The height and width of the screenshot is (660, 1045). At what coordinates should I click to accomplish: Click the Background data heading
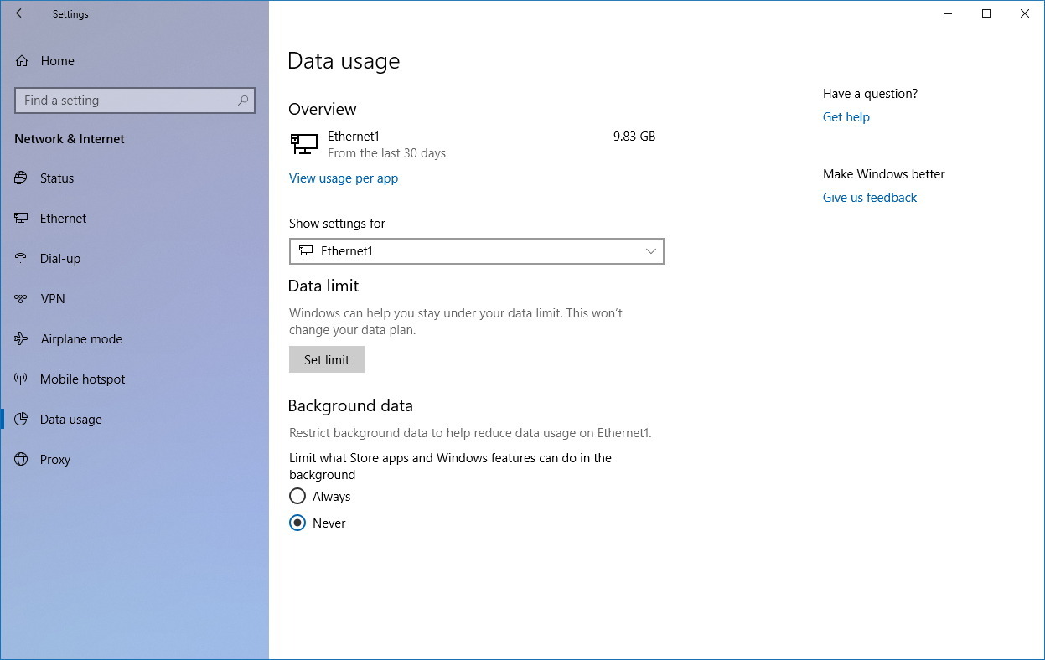(350, 406)
